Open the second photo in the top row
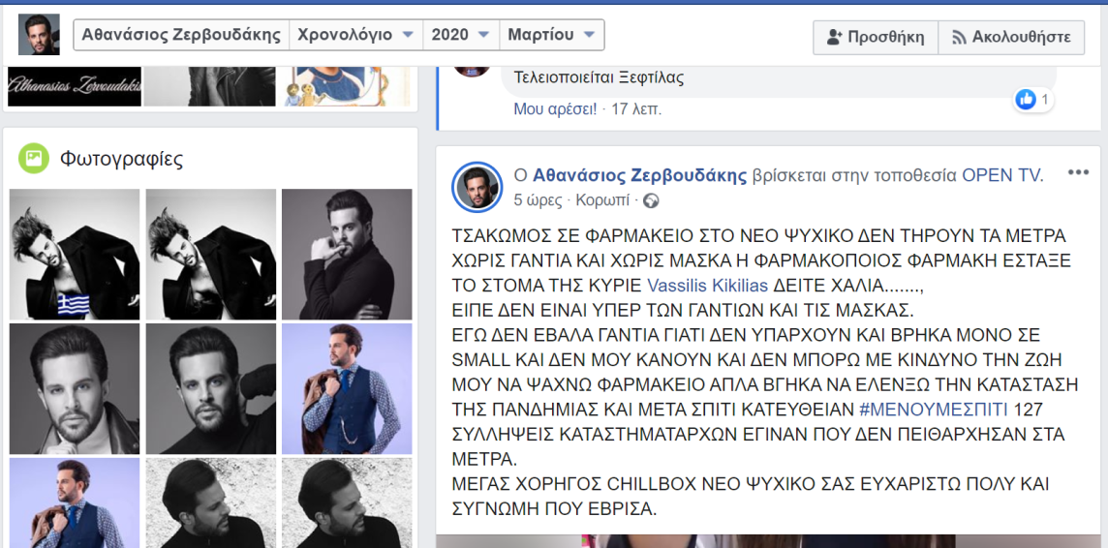This screenshot has height=548, width=1108. pos(210,255)
